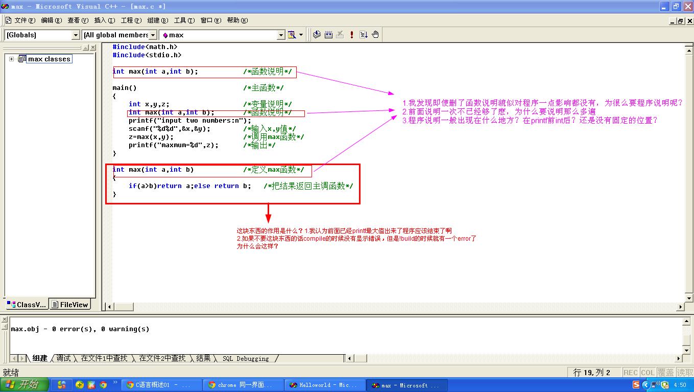Close the output panel with its X
Viewport: 694px width, 392px height.
click(x=6, y=319)
